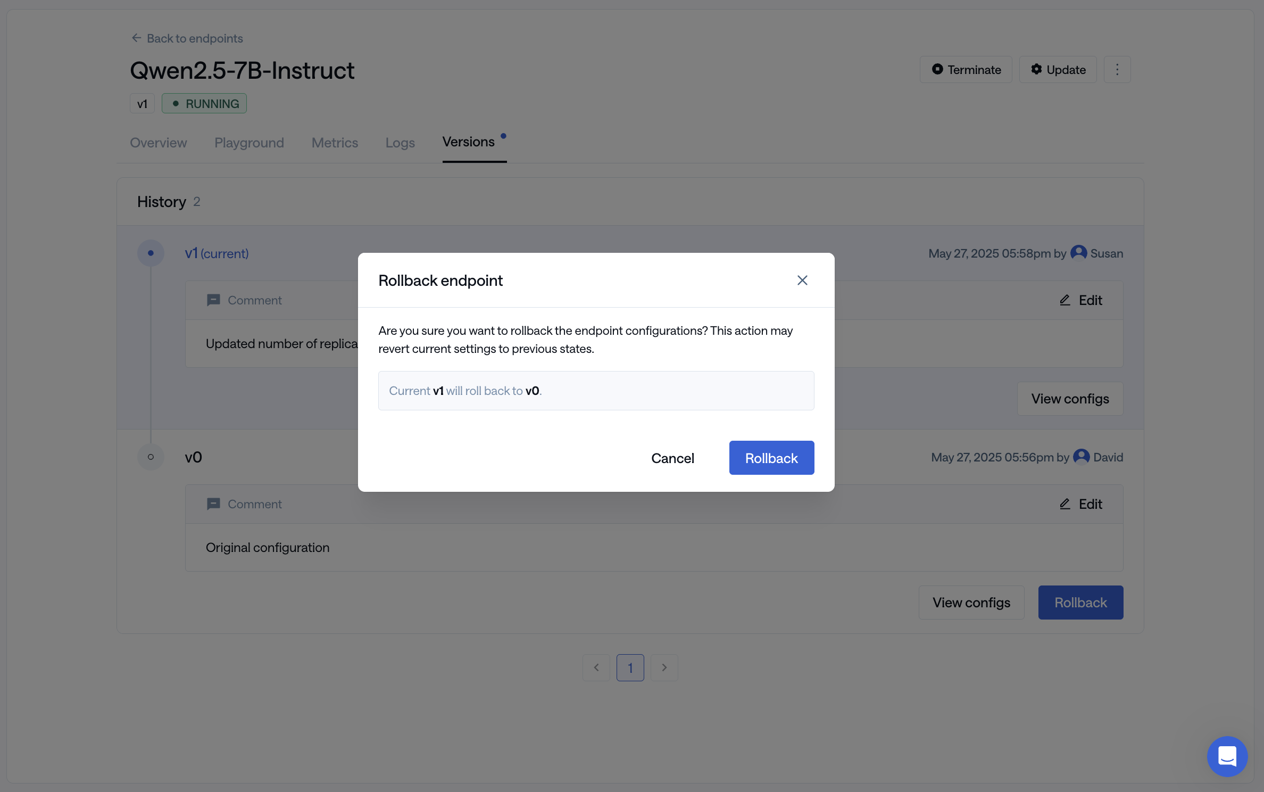Go to previous page chevron
This screenshot has height=792, width=1264.
tap(596, 667)
